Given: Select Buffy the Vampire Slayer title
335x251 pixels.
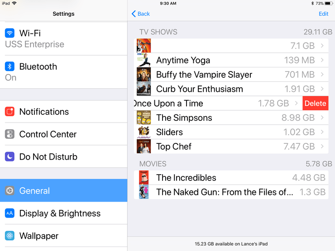Looking at the screenshot, I should coord(204,75).
